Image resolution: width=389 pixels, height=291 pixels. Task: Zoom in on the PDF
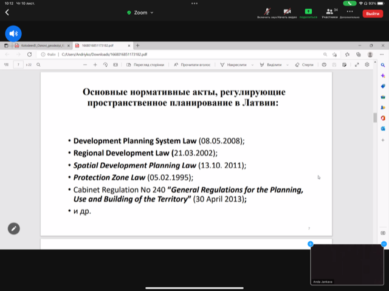point(95,64)
